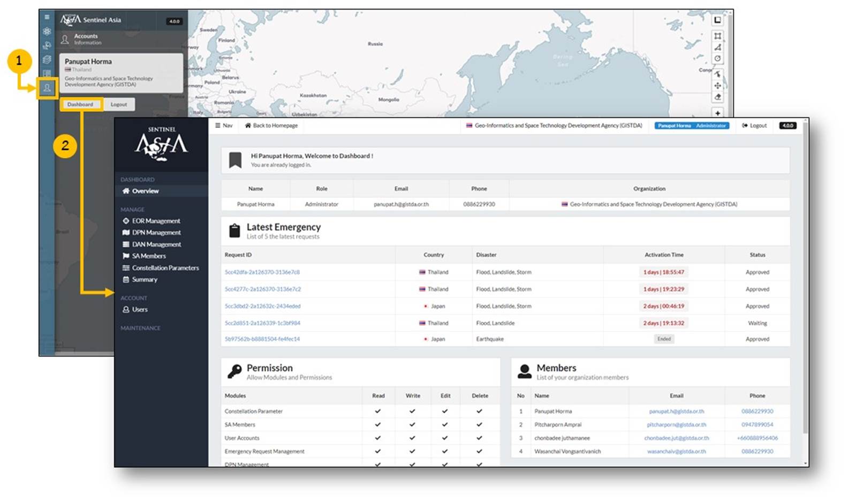This screenshot has height=500, width=848.
Task: Click the atom-shaped icon in map sidebar
Action: (47, 32)
